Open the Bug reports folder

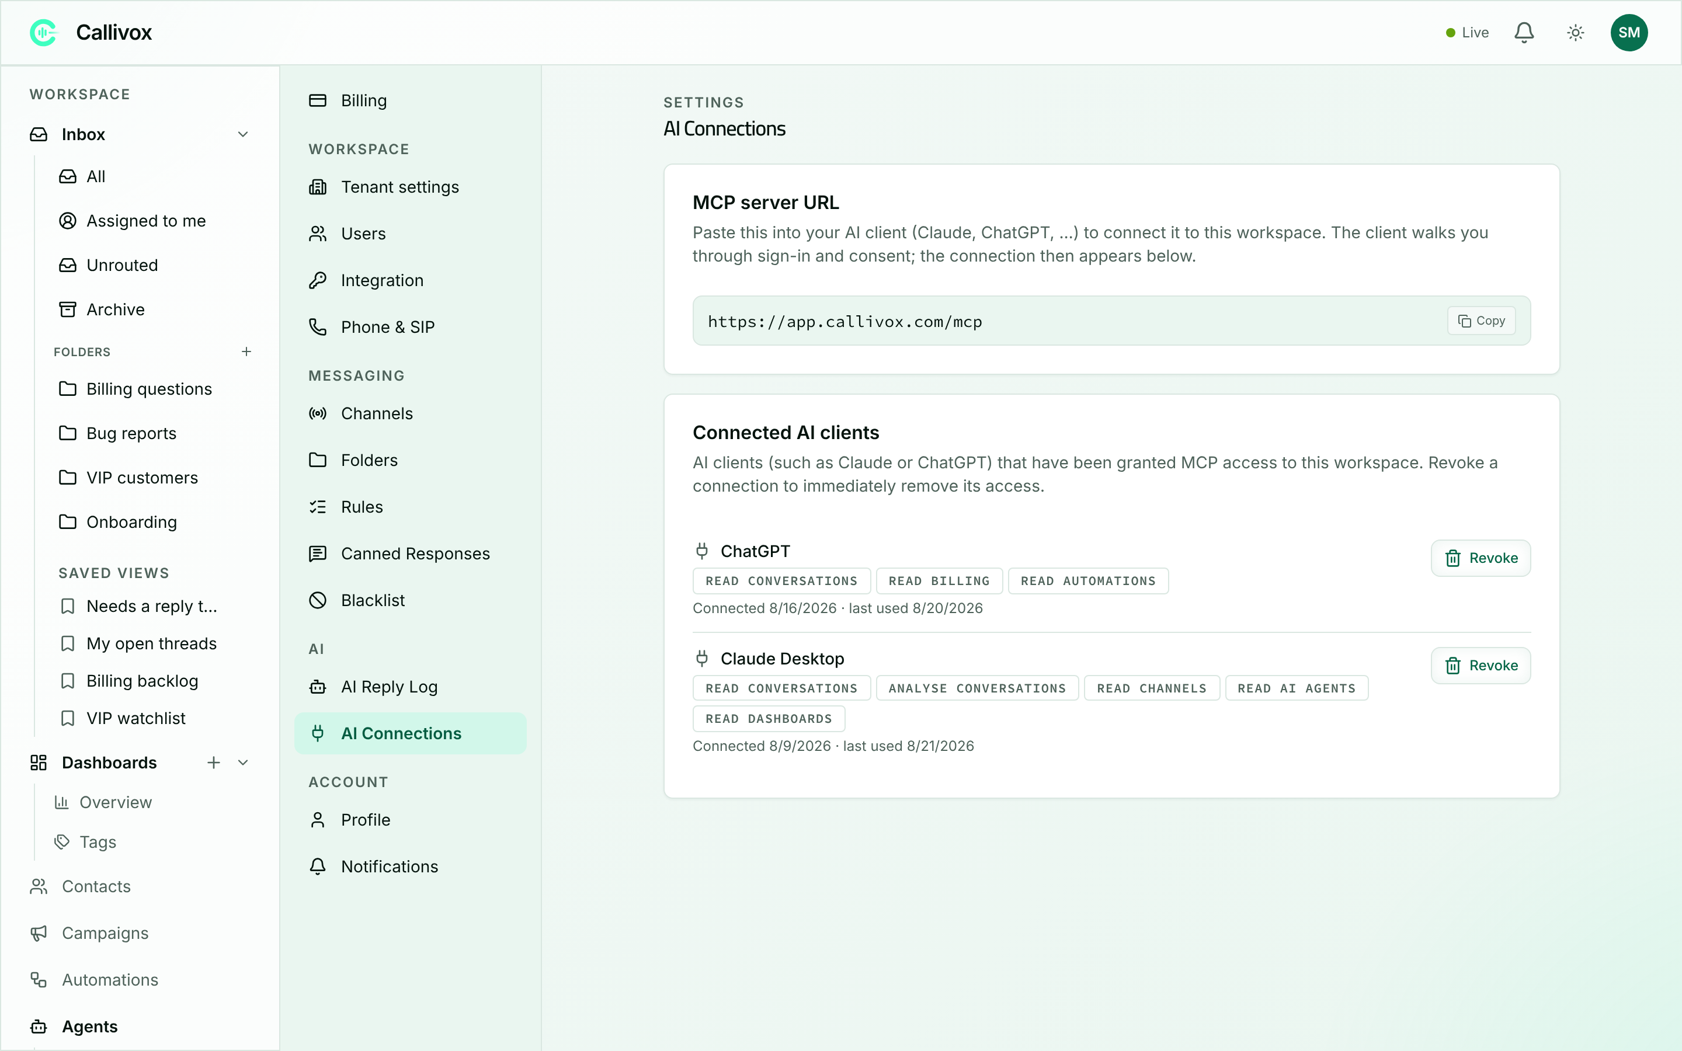[x=155, y=433]
